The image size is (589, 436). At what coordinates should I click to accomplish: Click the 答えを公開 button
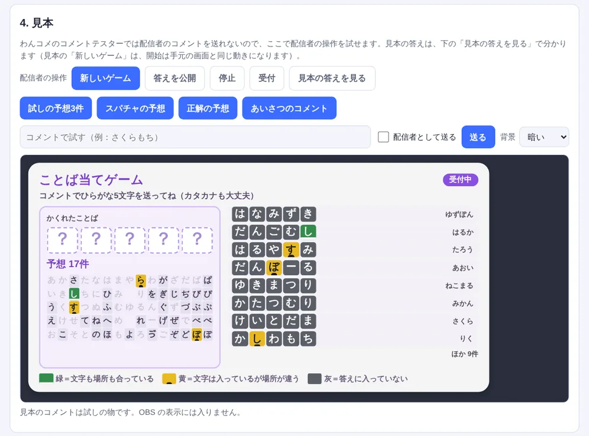(x=175, y=78)
